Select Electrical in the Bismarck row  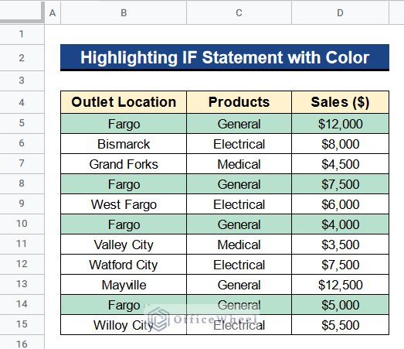click(239, 144)
